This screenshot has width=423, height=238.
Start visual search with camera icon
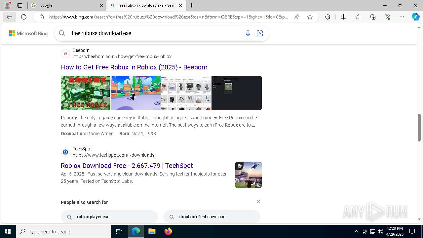[x=260, y=33]
